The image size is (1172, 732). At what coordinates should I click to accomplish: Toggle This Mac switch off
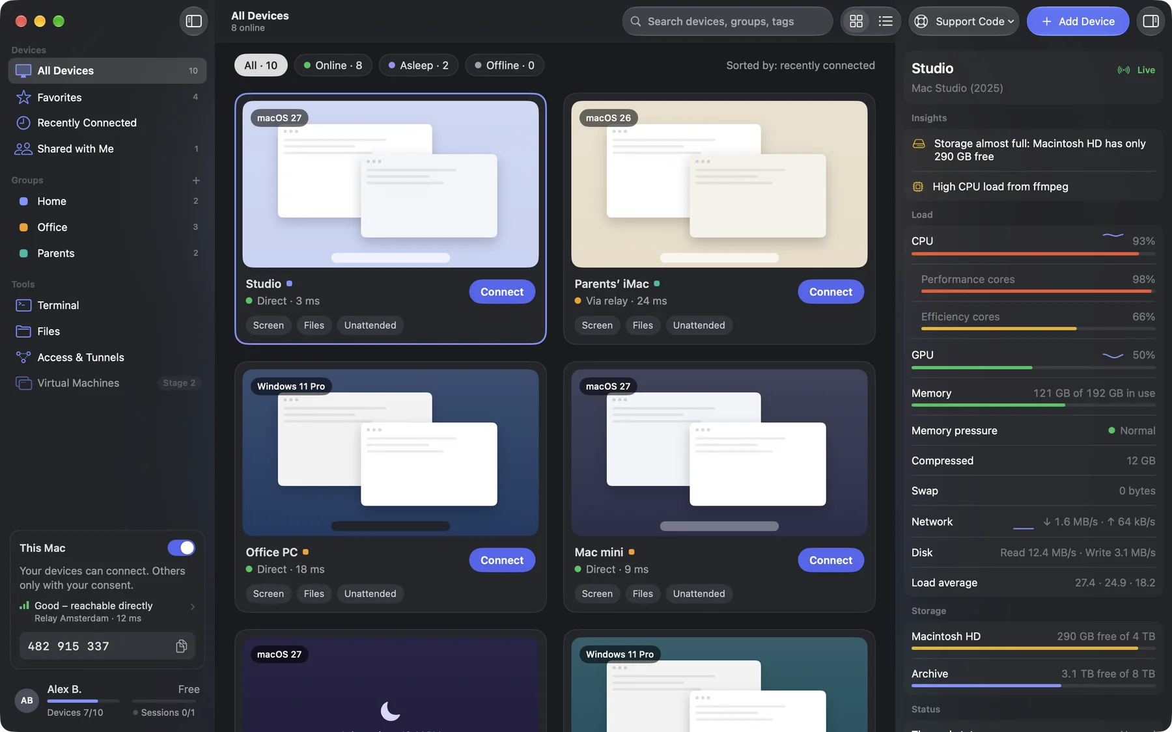click(x=181, y=548)
